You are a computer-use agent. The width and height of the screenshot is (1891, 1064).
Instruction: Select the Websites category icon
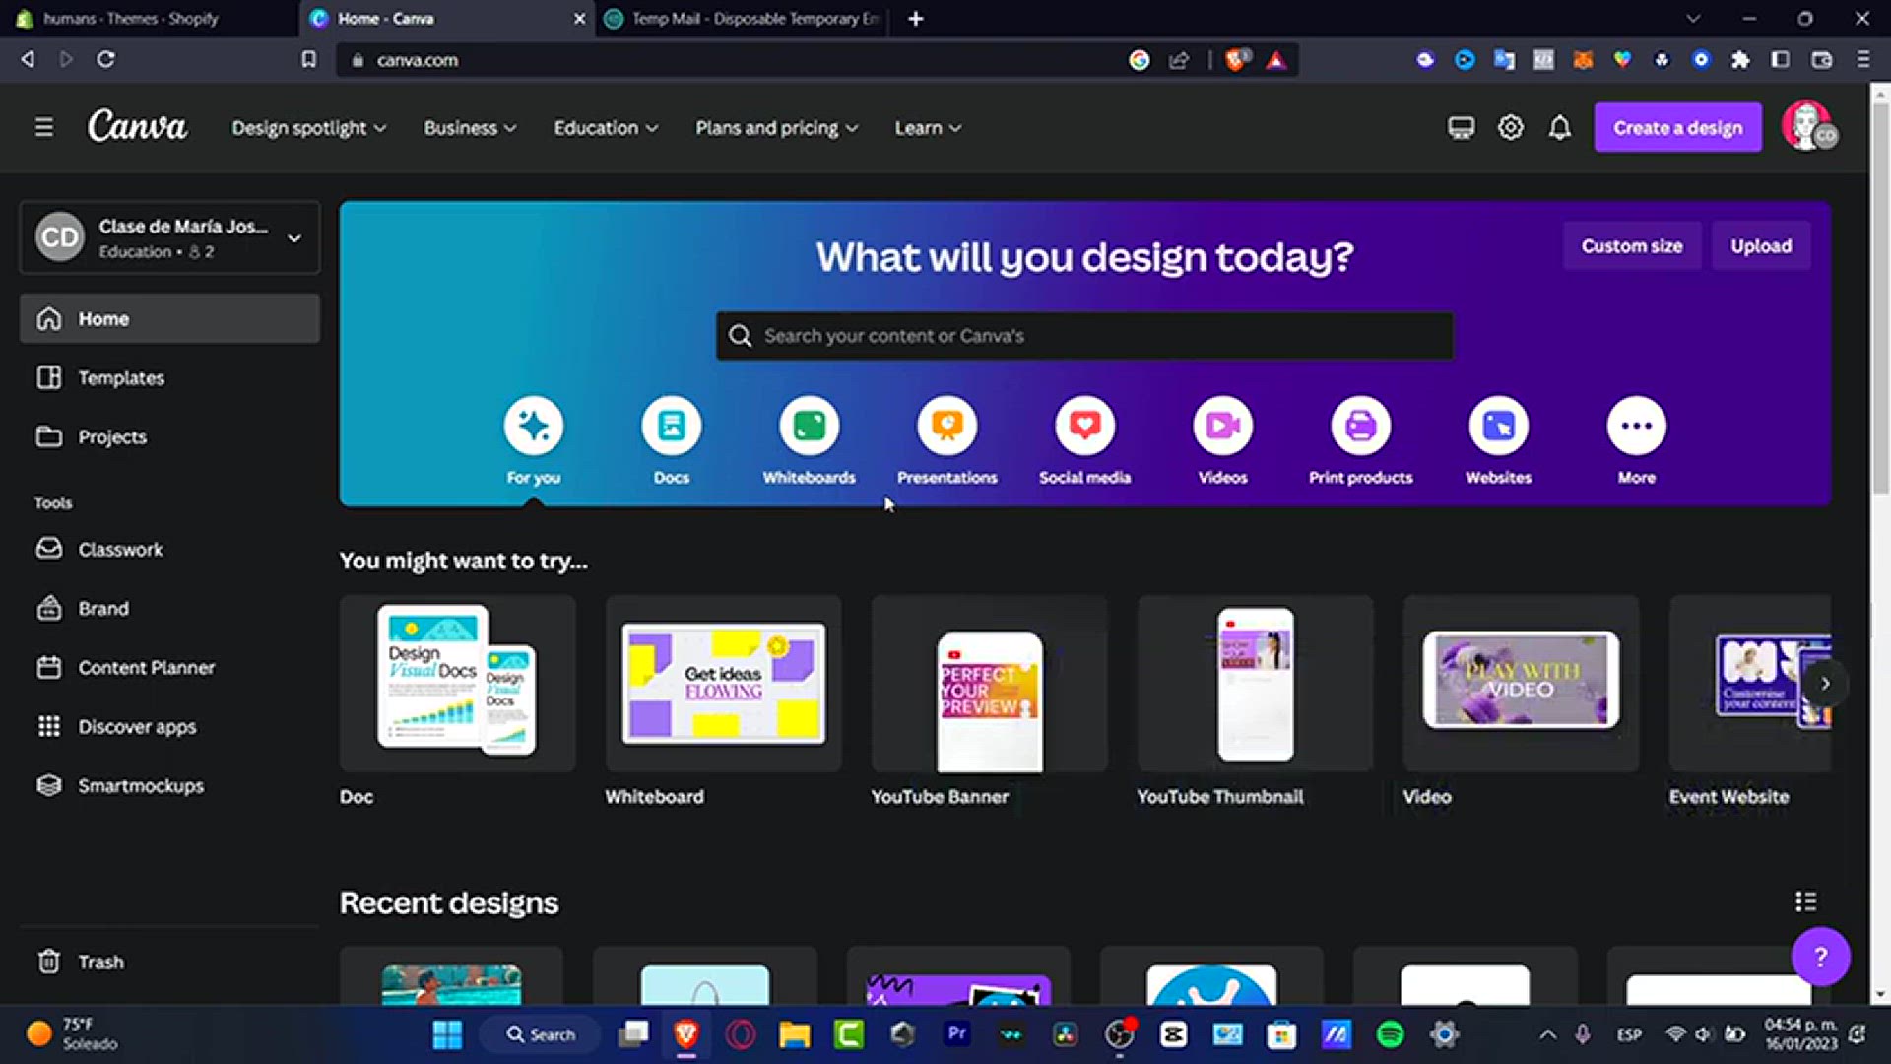click(1499, 426)
